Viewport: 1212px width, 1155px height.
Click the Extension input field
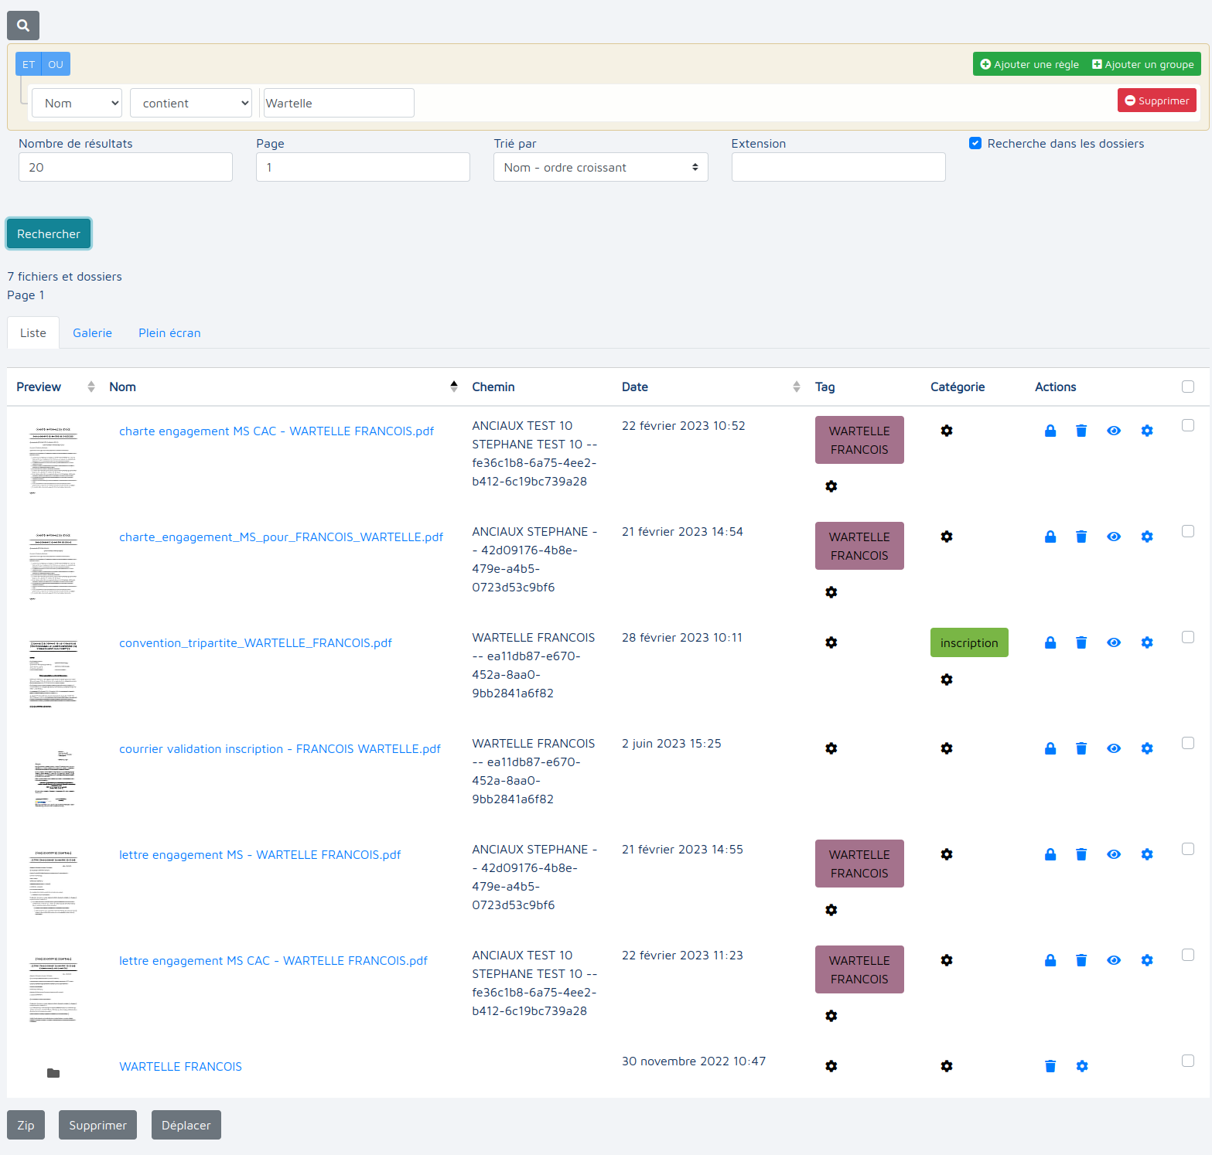[838, 167]
